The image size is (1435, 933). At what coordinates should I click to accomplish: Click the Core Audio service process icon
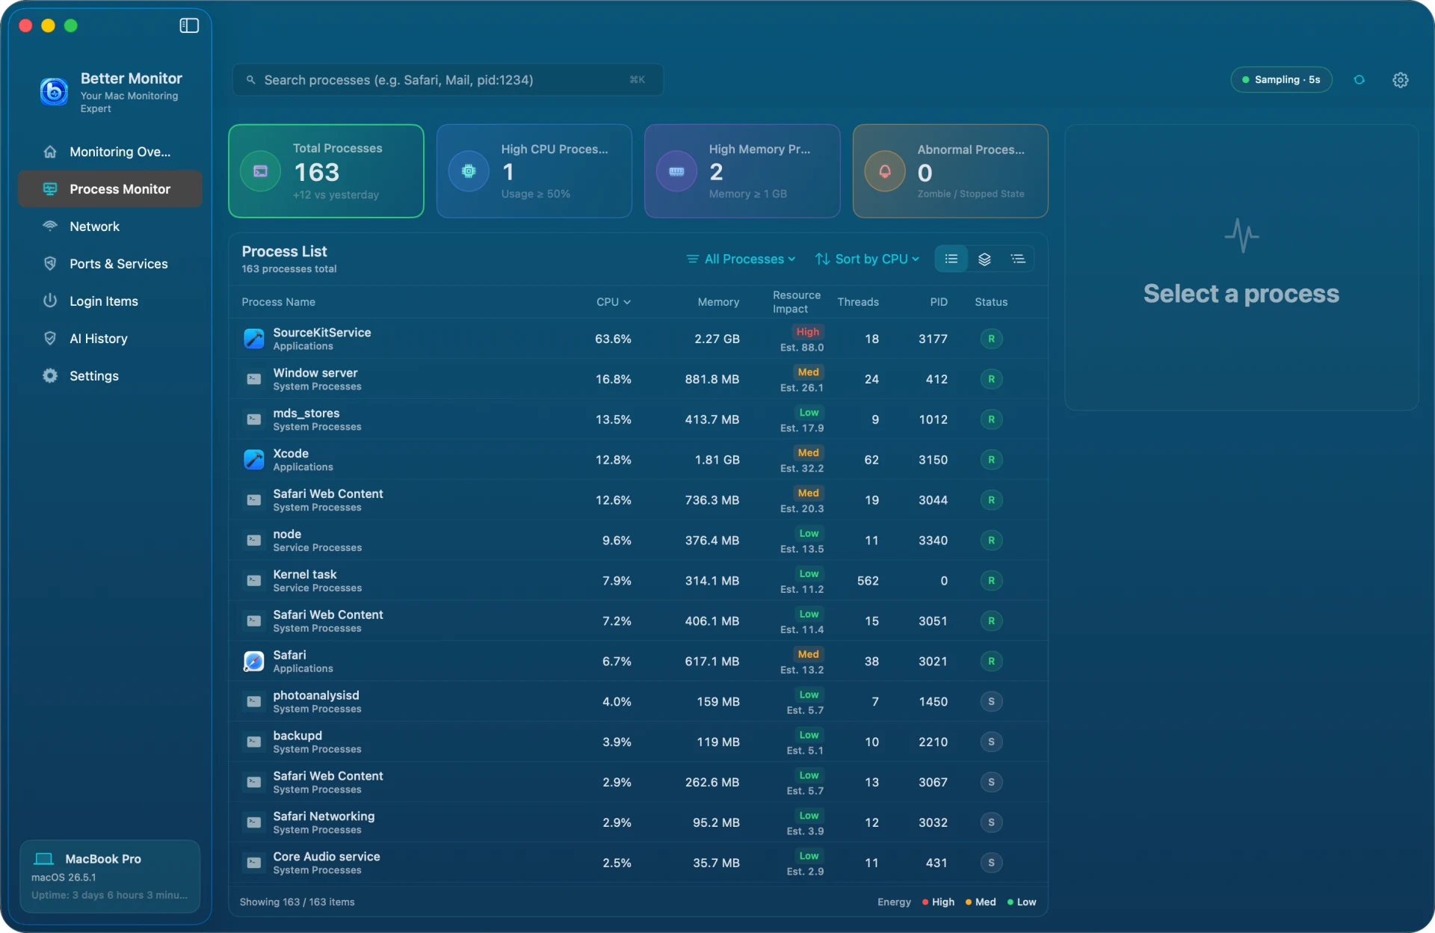[x=254, y=863]
